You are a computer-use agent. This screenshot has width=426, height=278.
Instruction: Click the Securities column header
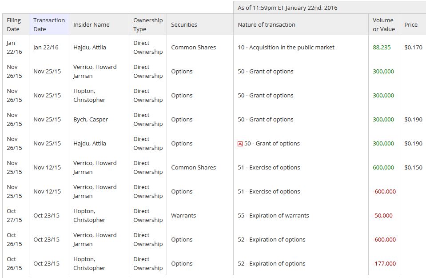pos(184,25)
